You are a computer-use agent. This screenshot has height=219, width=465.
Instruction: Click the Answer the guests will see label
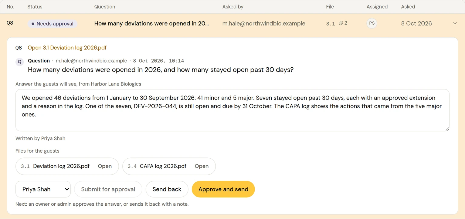(78, 84)
